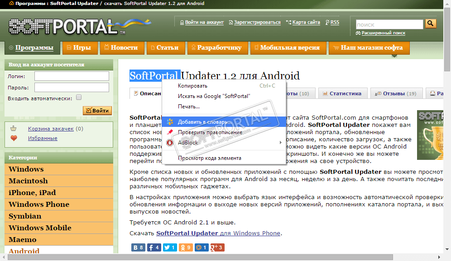This screenshot has width=451, height=261.
Task: Select the 'Macintosh' category
Action: (59, 181)
